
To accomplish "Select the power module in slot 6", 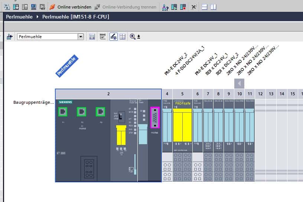I will point(198,125).
